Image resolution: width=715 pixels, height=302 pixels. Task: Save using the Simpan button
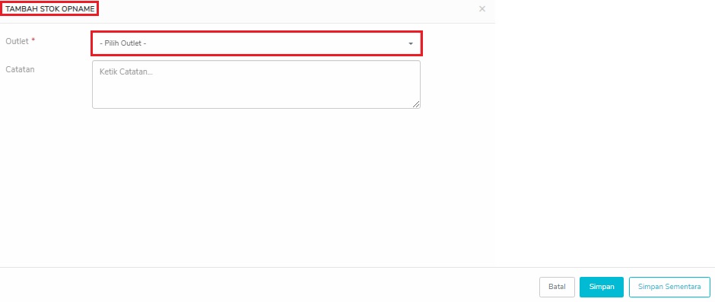[x=602, y=287]
